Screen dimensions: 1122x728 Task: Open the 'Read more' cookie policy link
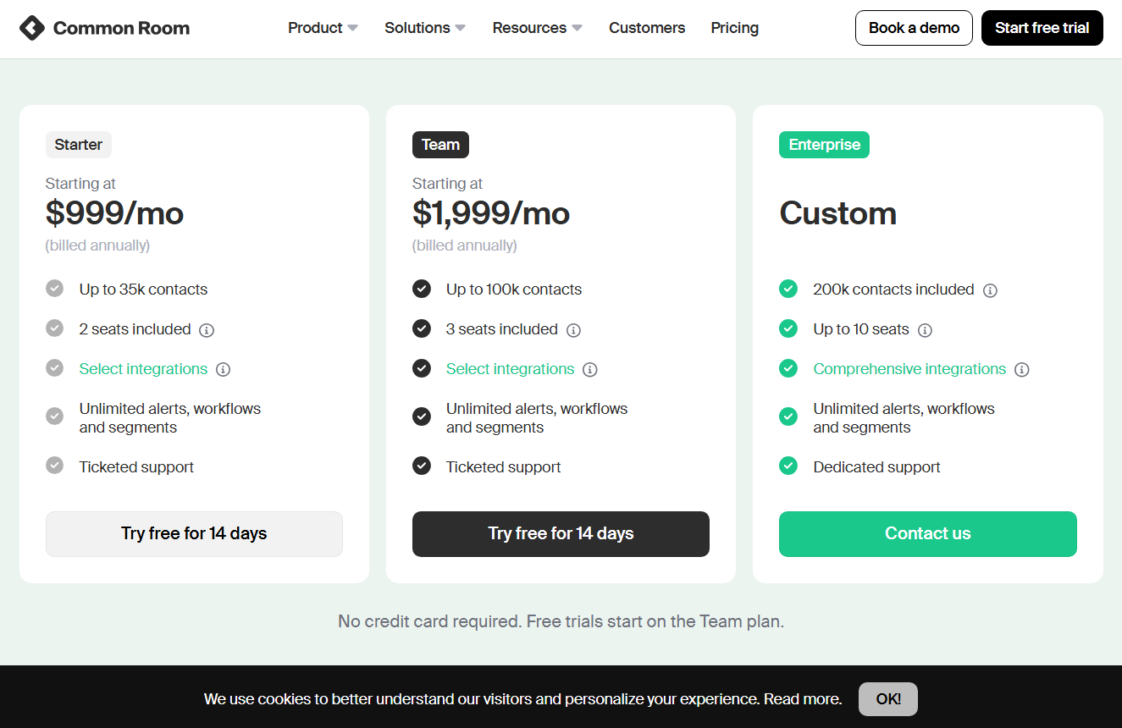pyautogui.click(x=801, y=699)
